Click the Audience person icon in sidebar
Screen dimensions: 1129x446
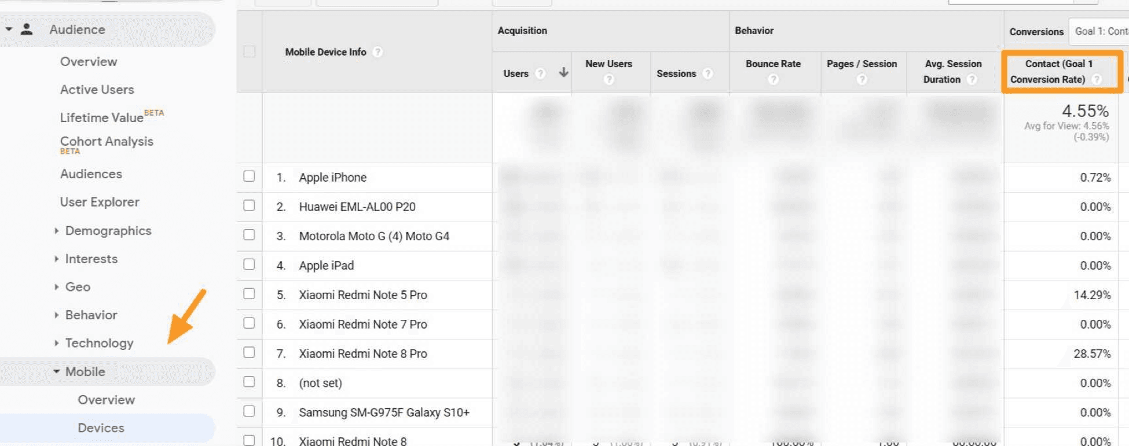(x=26, y=30)
